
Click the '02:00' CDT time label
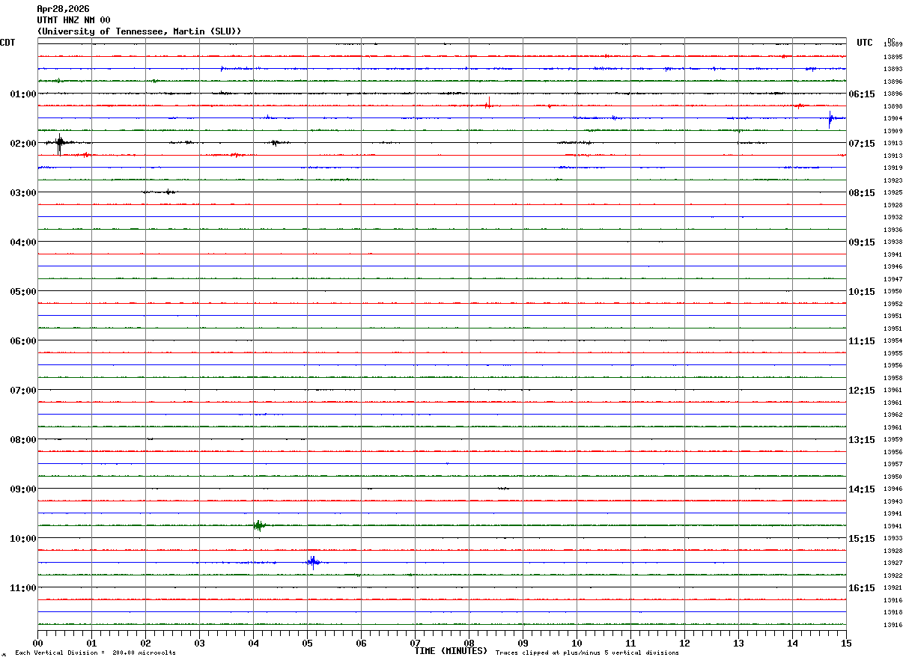coord(23,144)
